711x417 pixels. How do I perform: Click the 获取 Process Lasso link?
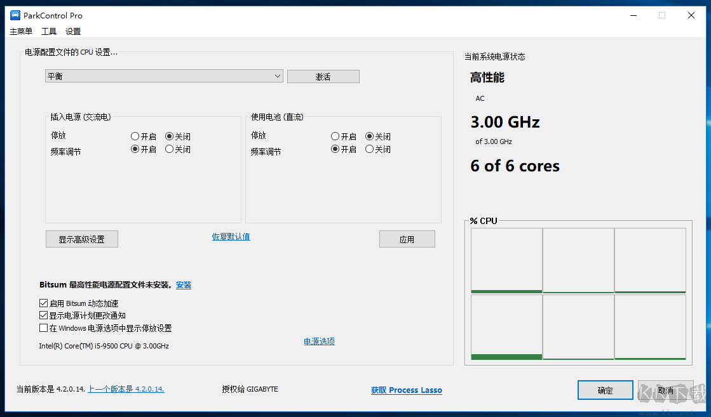pyautogui.click(x=406, y=390)
